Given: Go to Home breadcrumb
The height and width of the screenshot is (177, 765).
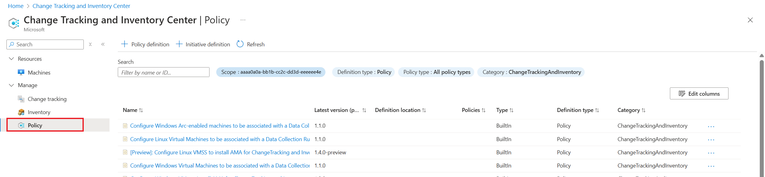Looking at the screenshot, I should 16,6.
